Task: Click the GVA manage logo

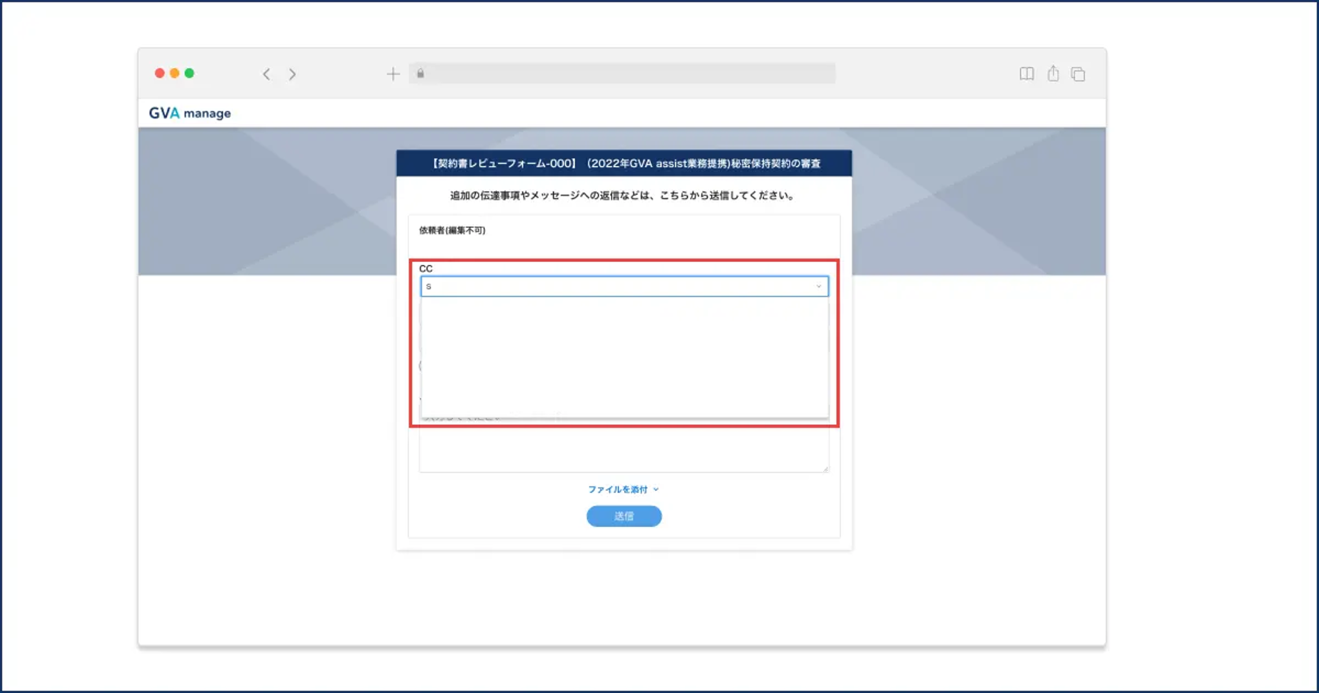Action: pos(190,113)
